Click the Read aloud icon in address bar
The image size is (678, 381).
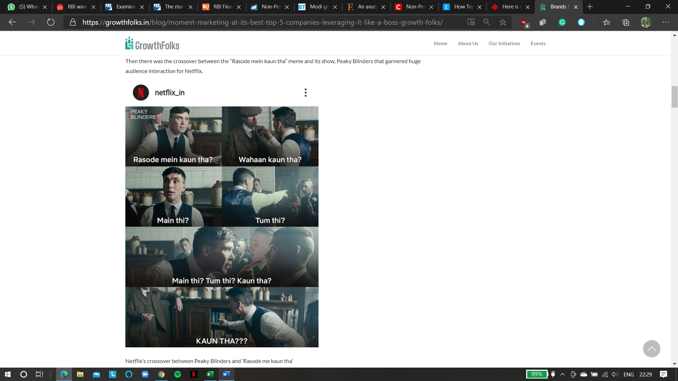tap(471, 22)
